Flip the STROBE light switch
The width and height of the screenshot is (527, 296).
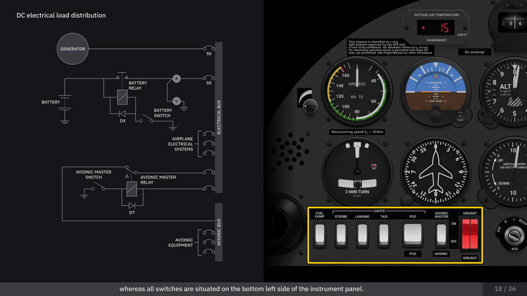[341, 235]
